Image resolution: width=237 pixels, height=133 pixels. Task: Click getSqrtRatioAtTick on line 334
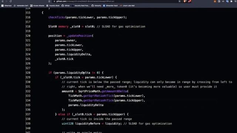(98, 100)
